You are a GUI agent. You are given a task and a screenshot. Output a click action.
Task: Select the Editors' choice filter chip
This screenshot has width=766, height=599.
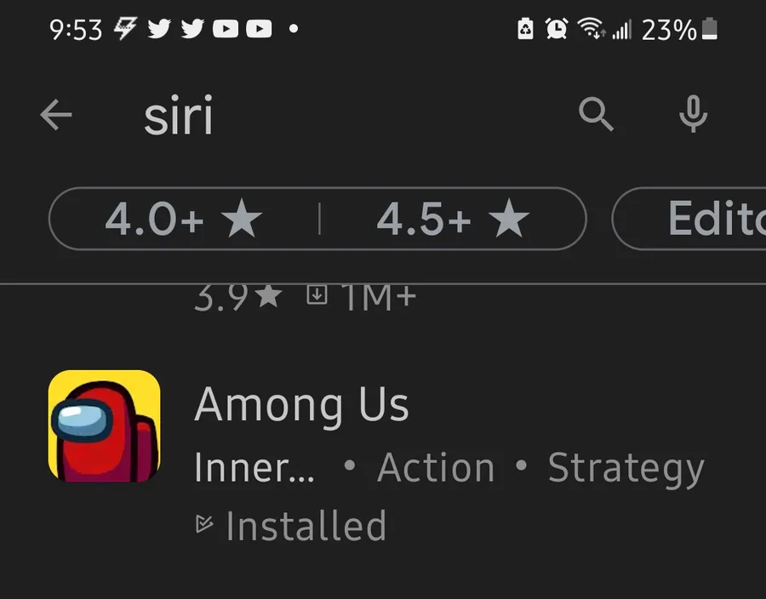pyautogui.click(x=689, y=219)
